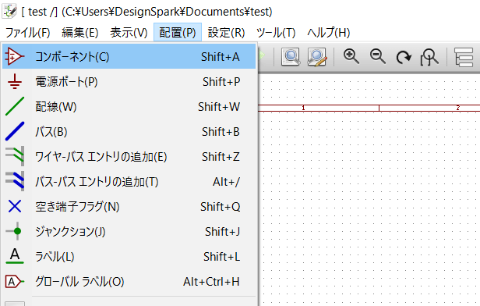Screen dimensions: 480x306
Task: Open the 編集(E) menu
Action: [80, 33]
